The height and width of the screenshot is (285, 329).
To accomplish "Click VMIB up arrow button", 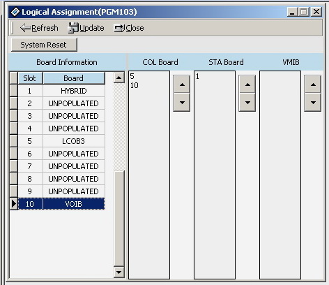I will (313, 85).
